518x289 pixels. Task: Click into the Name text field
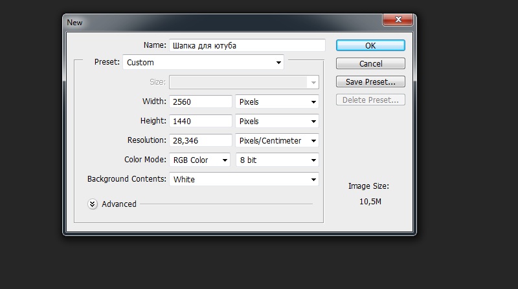point(247,45)
